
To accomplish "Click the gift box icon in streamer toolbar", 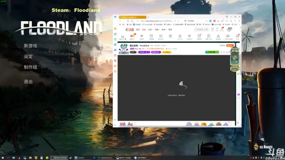I will click(170, 36).
